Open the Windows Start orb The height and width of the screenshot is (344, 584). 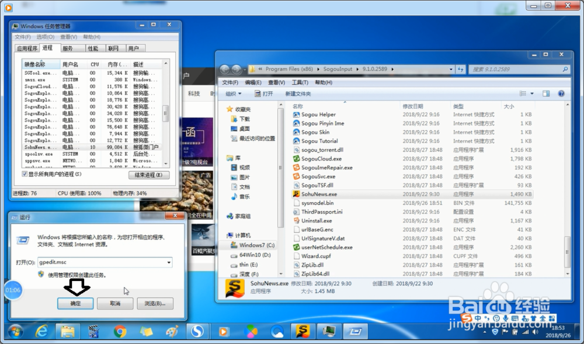(x=15, y=331)
